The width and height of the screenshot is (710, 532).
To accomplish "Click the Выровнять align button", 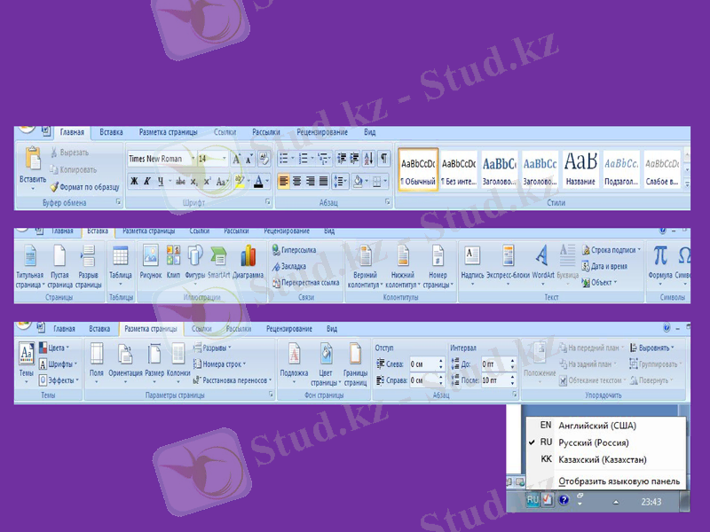I will tap(652, 348).
